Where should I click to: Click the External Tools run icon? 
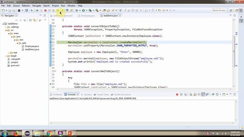coord(97,10)
